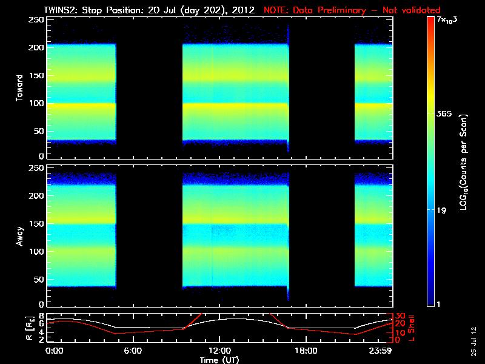
Task: Select the 23:59 tick label
Action: click(x=381, y=351)
